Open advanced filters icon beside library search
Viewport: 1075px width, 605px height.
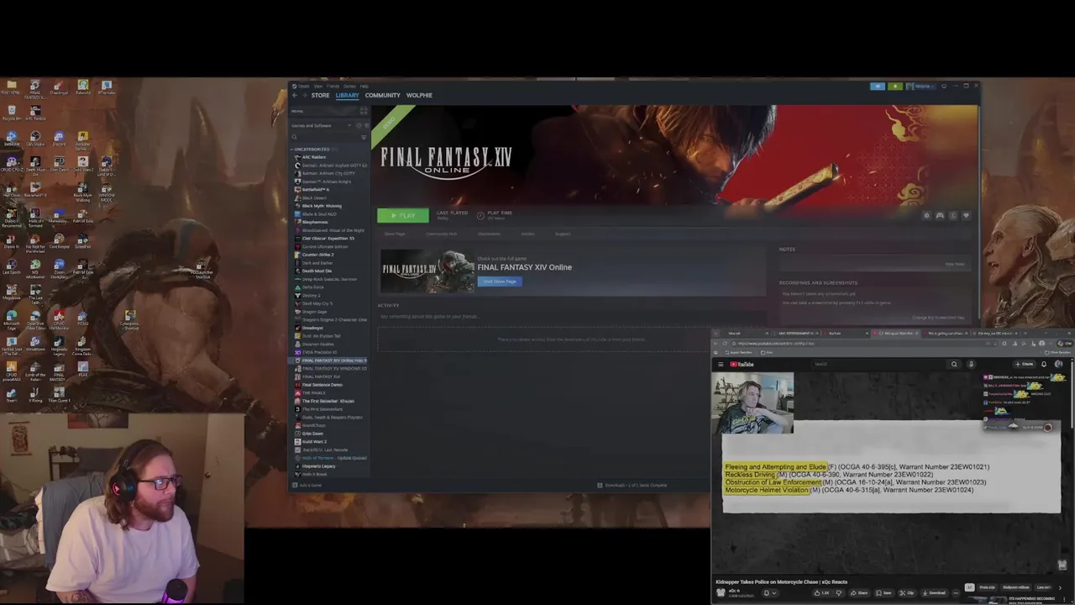(364, 137)
